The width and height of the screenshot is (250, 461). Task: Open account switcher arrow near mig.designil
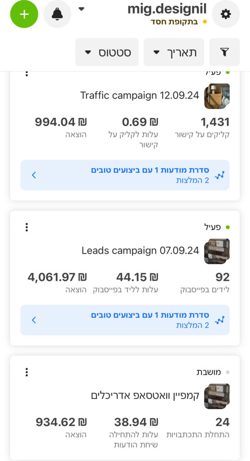82,9
